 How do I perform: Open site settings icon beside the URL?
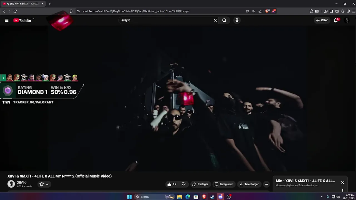tap(78, 11)
